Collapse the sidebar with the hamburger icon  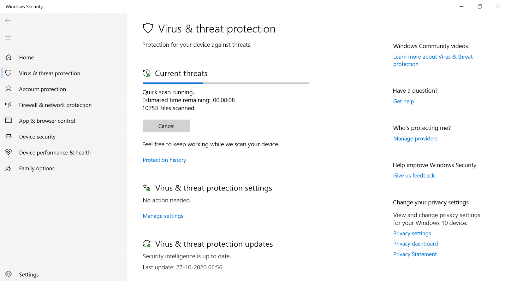8,38
